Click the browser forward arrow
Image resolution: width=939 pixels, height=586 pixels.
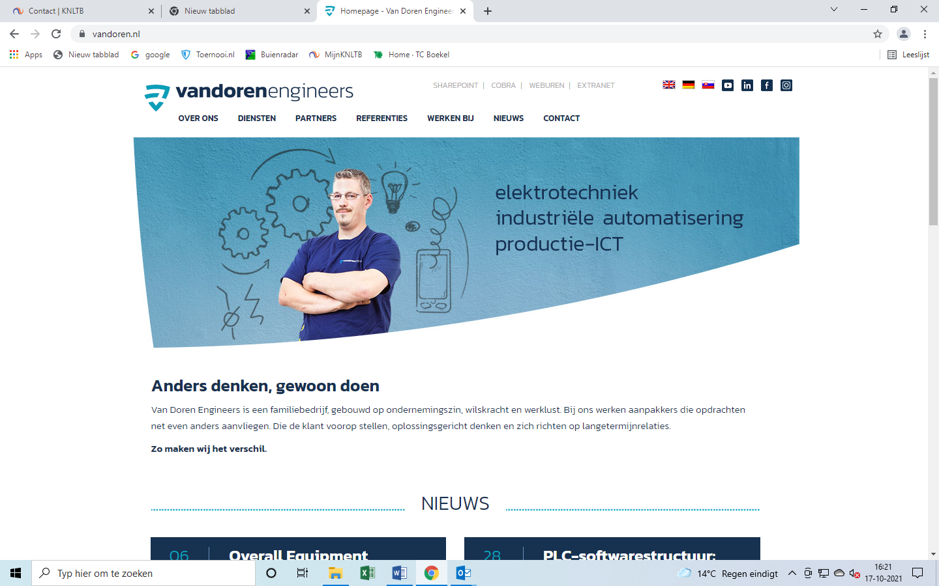tap(35, 34)
